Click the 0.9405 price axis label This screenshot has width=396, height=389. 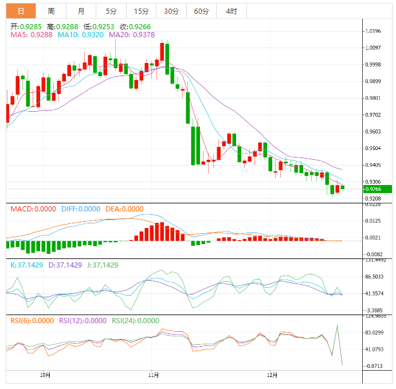click(x=373, y=165)
